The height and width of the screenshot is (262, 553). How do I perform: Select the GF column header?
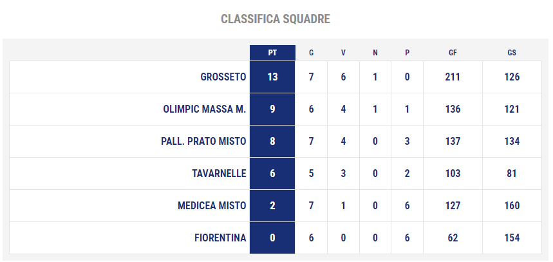453,53
